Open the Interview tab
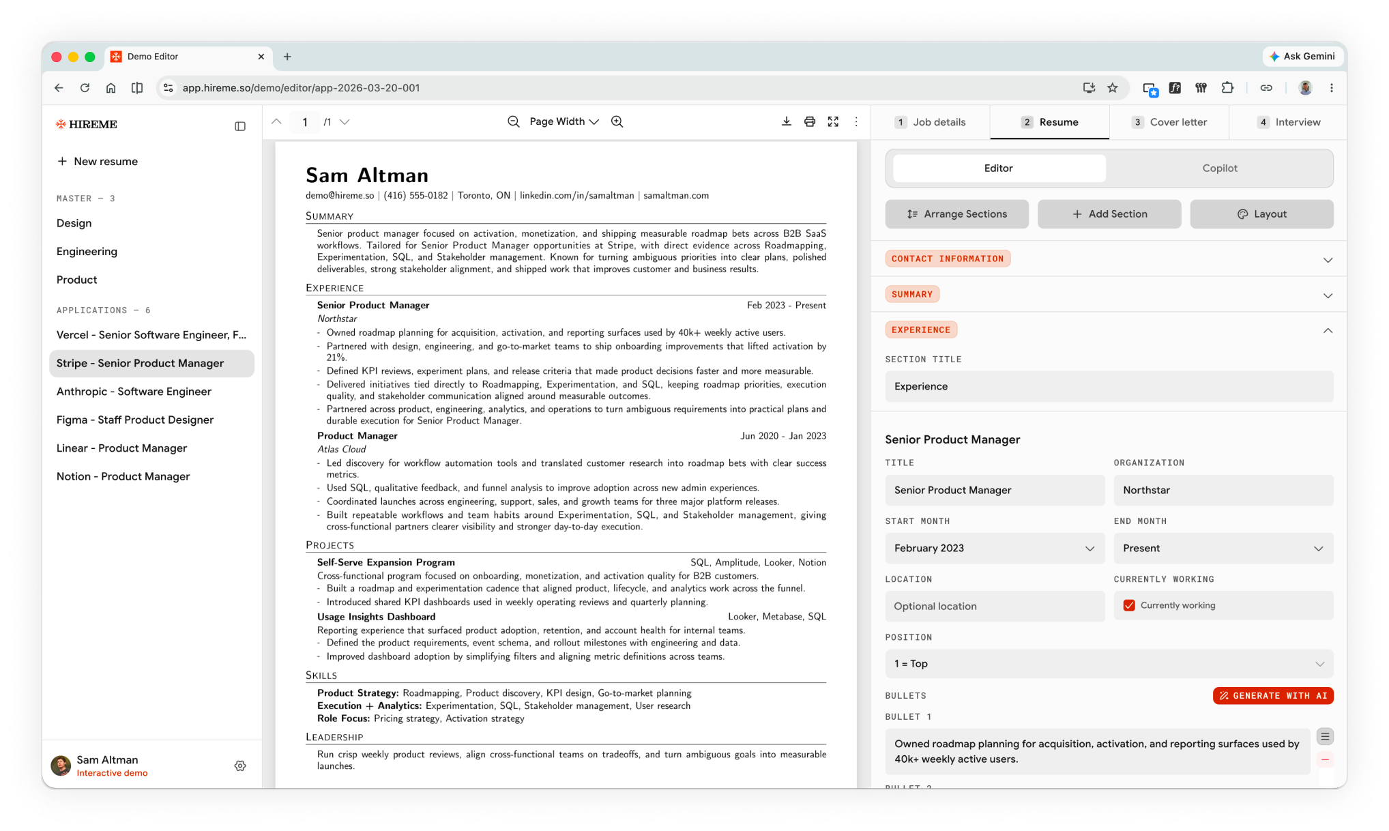This screenshot has width=1389, height=831. 1288,122
